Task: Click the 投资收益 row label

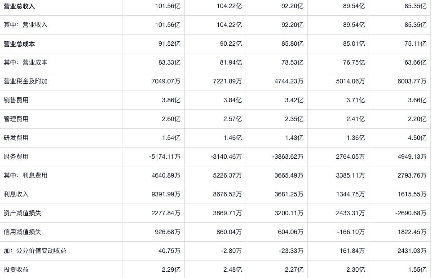Action: click(16, 269)
